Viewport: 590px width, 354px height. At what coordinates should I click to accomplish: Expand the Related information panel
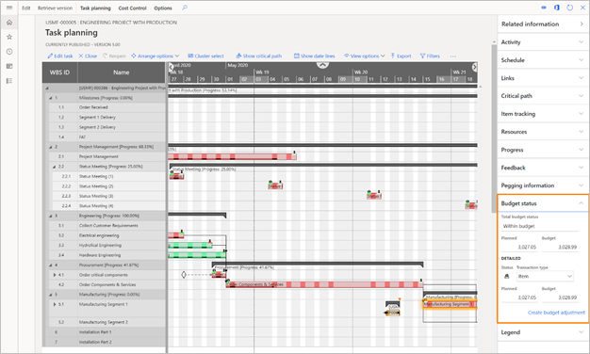[542, 24]
